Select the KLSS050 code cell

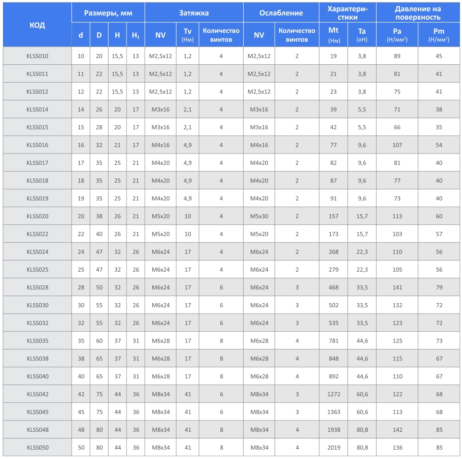(x=37, y=448)
